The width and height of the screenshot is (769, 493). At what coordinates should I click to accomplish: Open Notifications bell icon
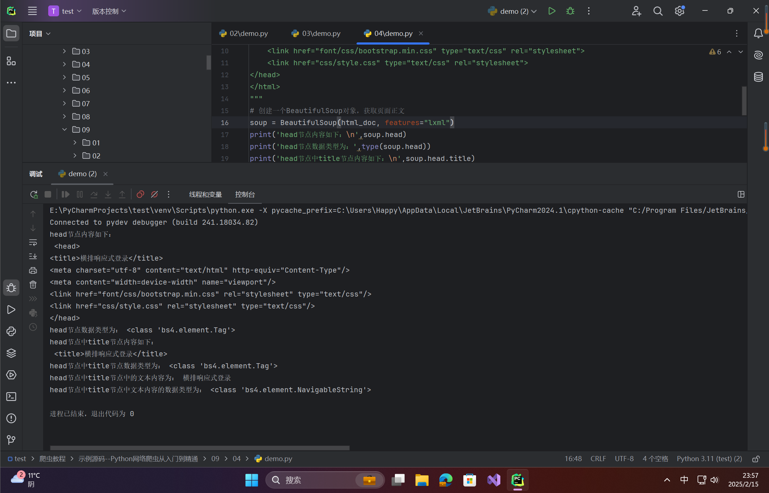[758, 33]
